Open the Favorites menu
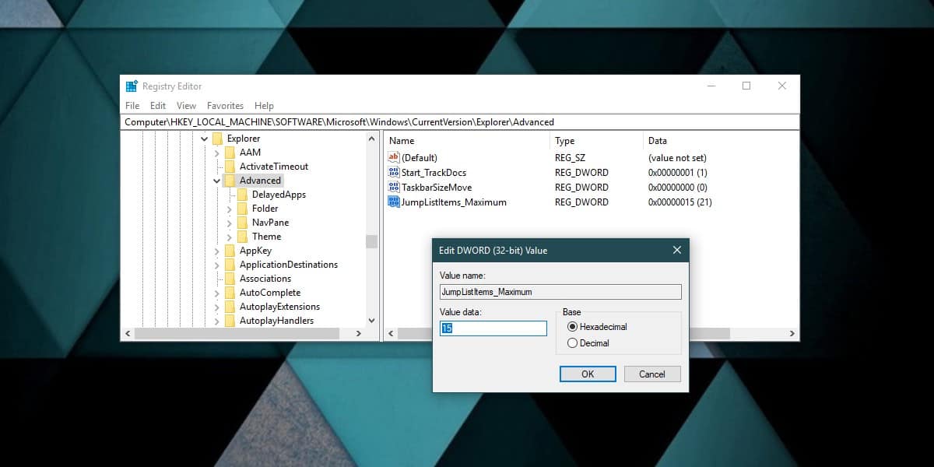The height and width of the screenshot is (467, 934). 225,106
